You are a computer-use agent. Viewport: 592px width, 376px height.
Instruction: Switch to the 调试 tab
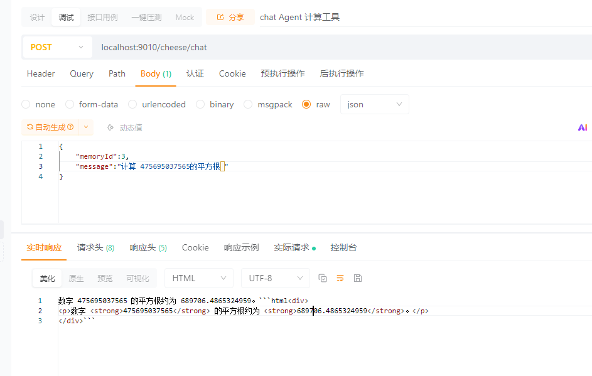(66, 18)
